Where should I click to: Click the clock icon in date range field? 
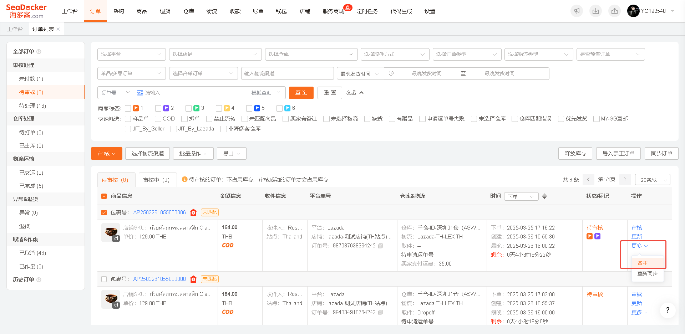tap(391, 73)
